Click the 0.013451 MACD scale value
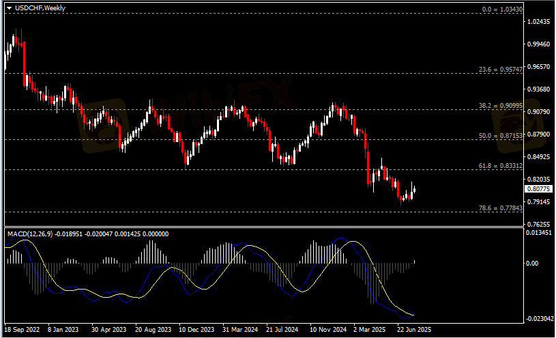Screen dimensions: 556x338 [539, 233]
